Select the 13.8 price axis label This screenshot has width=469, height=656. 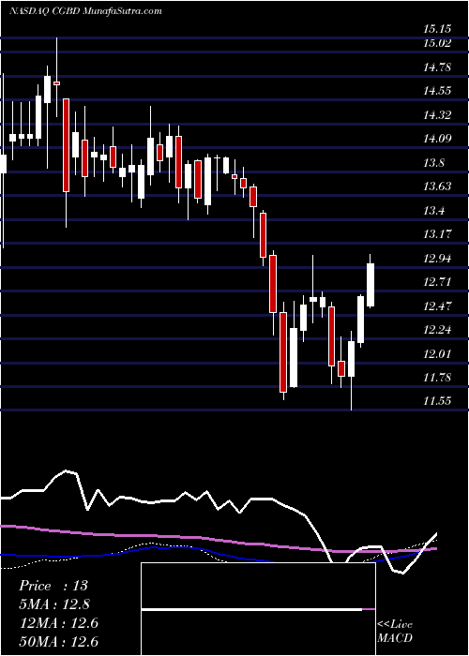433,162
